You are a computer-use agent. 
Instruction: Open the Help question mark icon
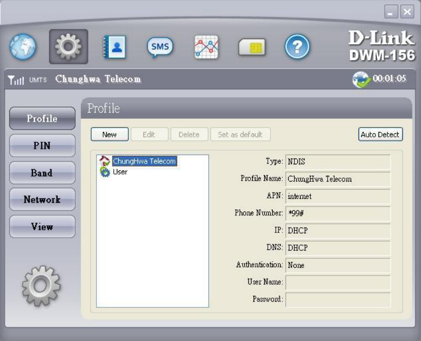pos(297,47)
